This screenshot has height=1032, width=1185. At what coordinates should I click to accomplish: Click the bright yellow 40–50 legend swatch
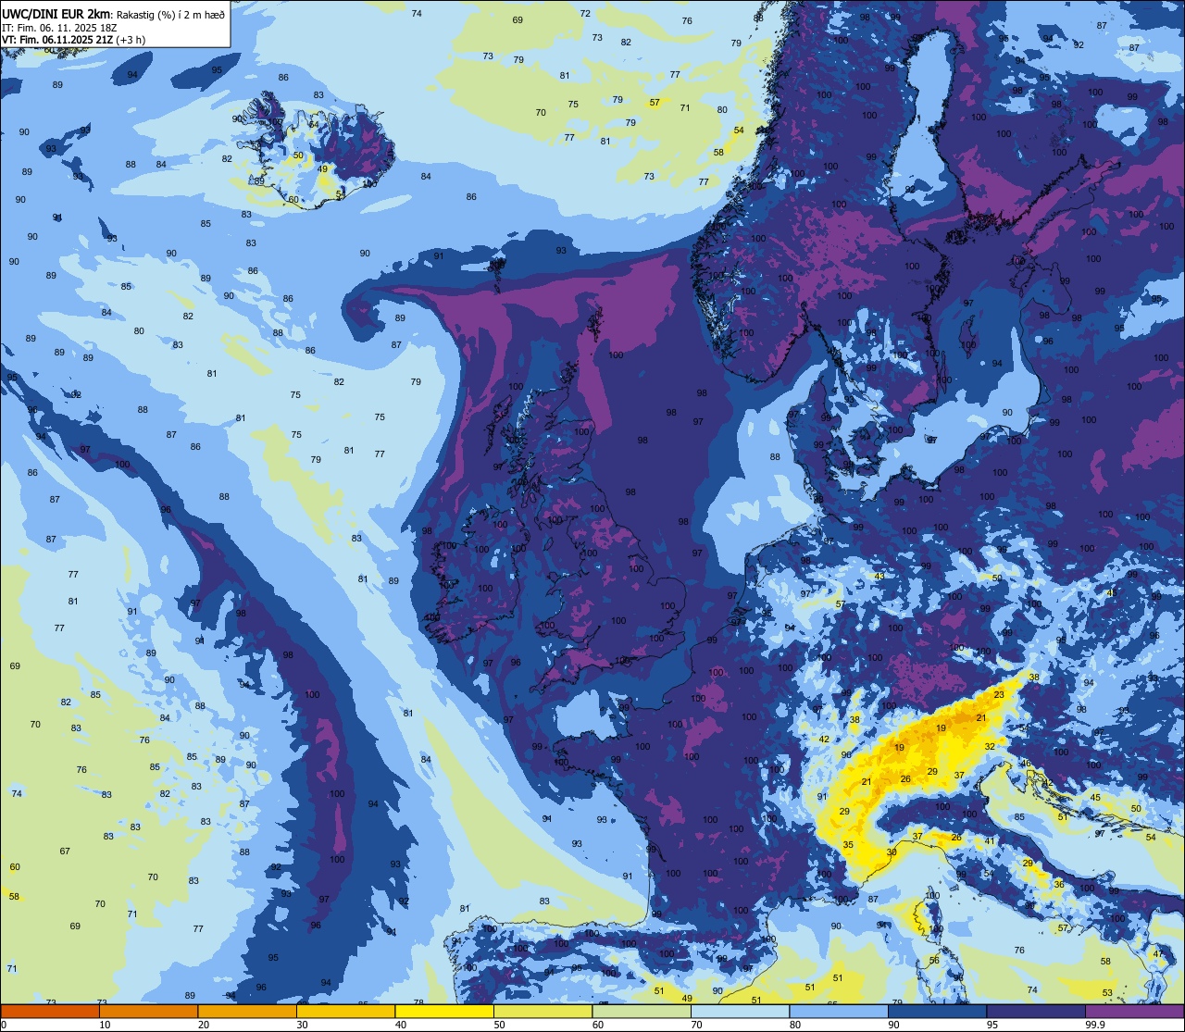(x=444, y=1011)
